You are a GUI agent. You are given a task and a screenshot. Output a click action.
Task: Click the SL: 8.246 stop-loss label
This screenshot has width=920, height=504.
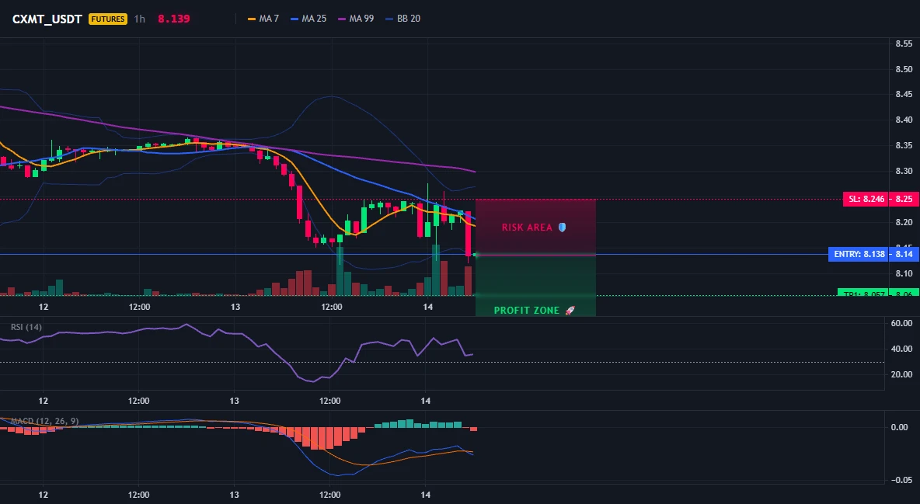866,199
